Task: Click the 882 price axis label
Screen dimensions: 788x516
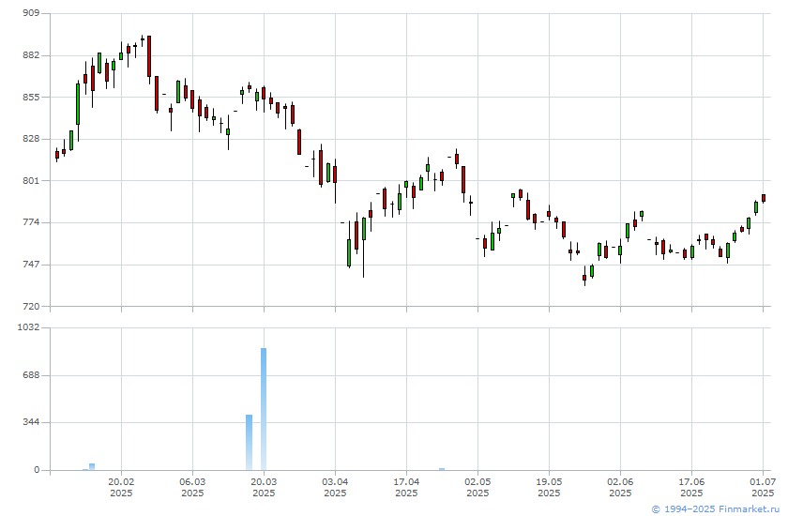Action: click(31, 54)
